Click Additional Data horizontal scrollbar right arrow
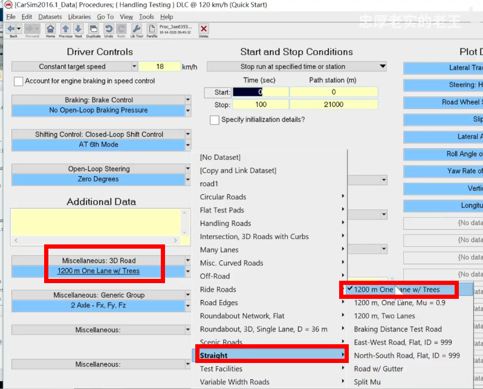The width and height of the screenshot is (483, 389). click(x=175, y=240)
